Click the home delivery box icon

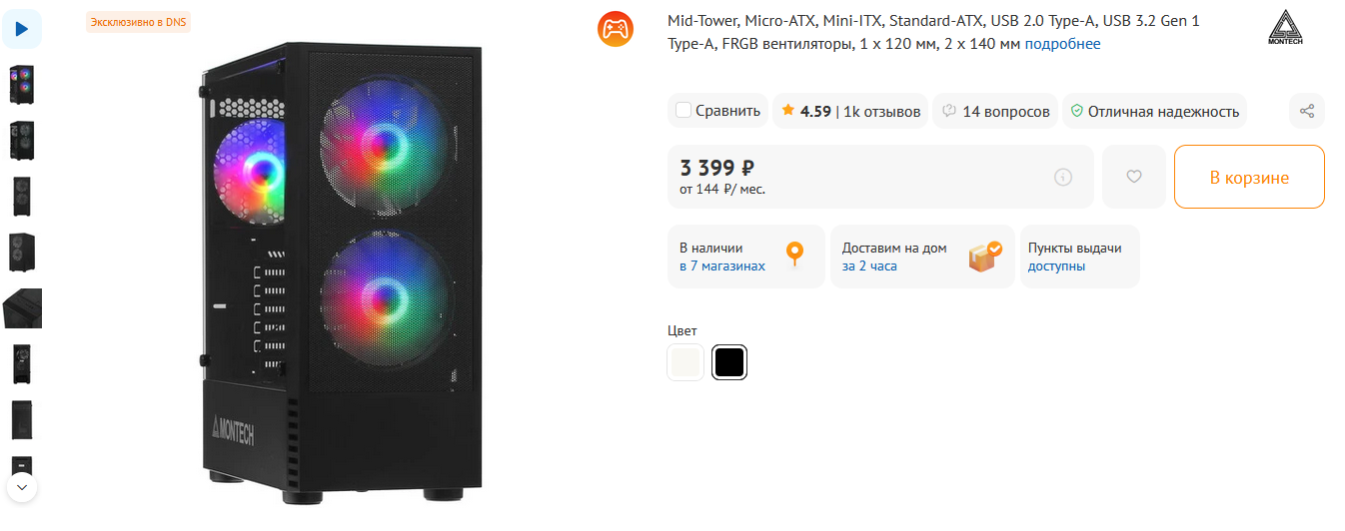(x=984, y=257)
